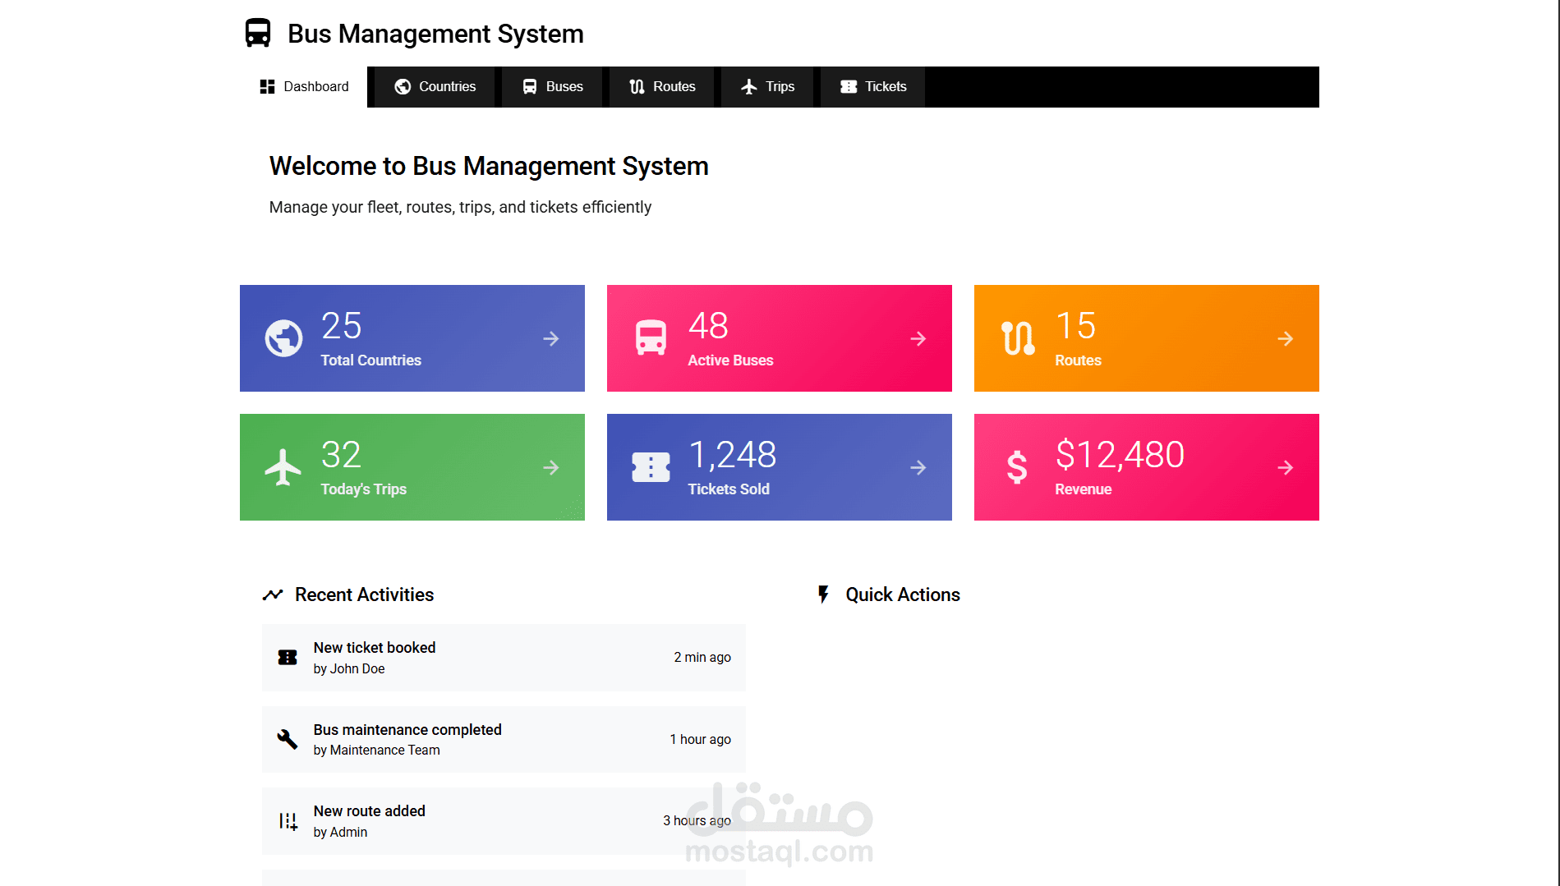Click the airplane icon in Today's Trips card

point(283,467)
